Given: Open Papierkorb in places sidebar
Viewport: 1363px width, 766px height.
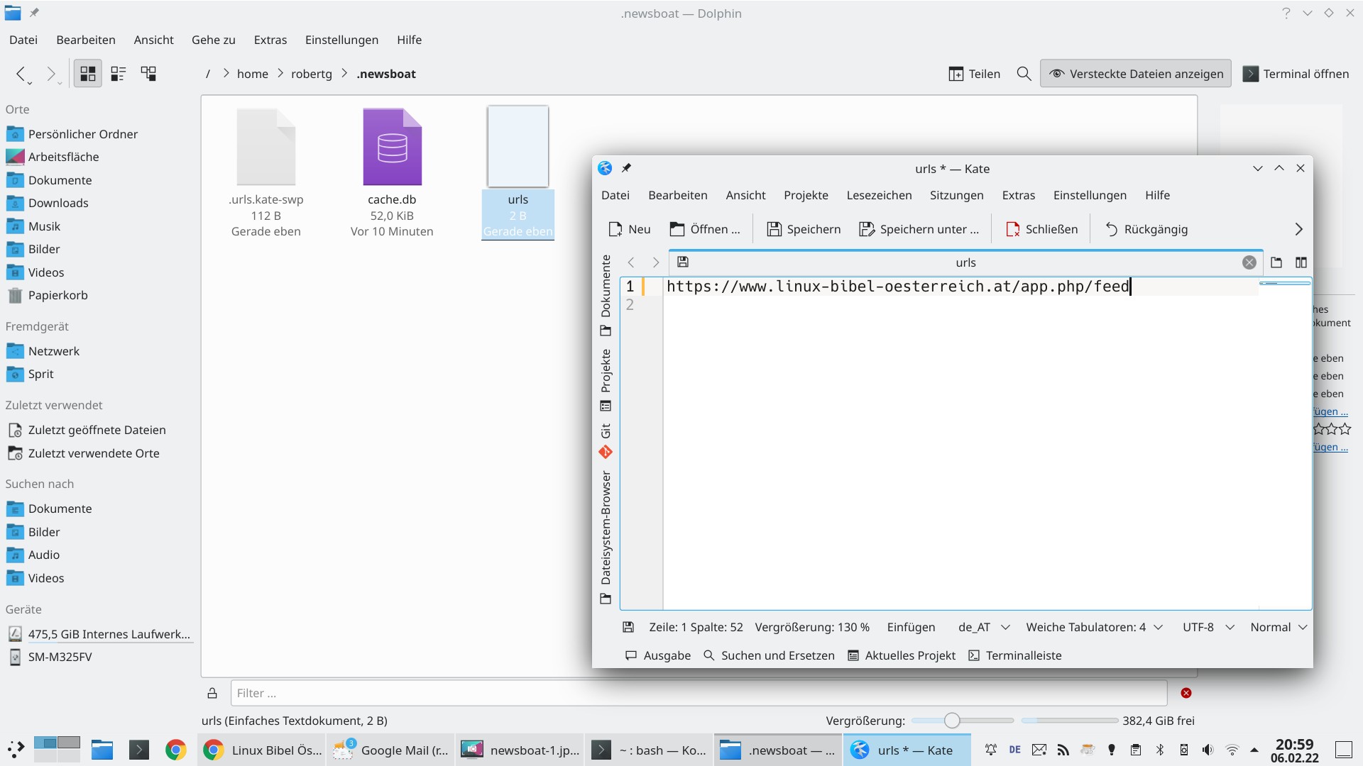Looking at the screenshot, I should point(58,295).
